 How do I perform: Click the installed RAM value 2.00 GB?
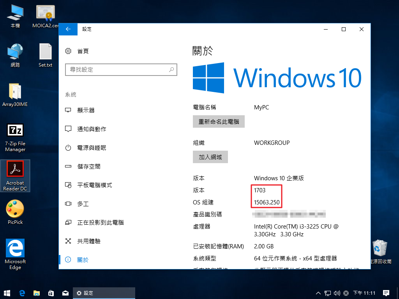coord(264,246)
